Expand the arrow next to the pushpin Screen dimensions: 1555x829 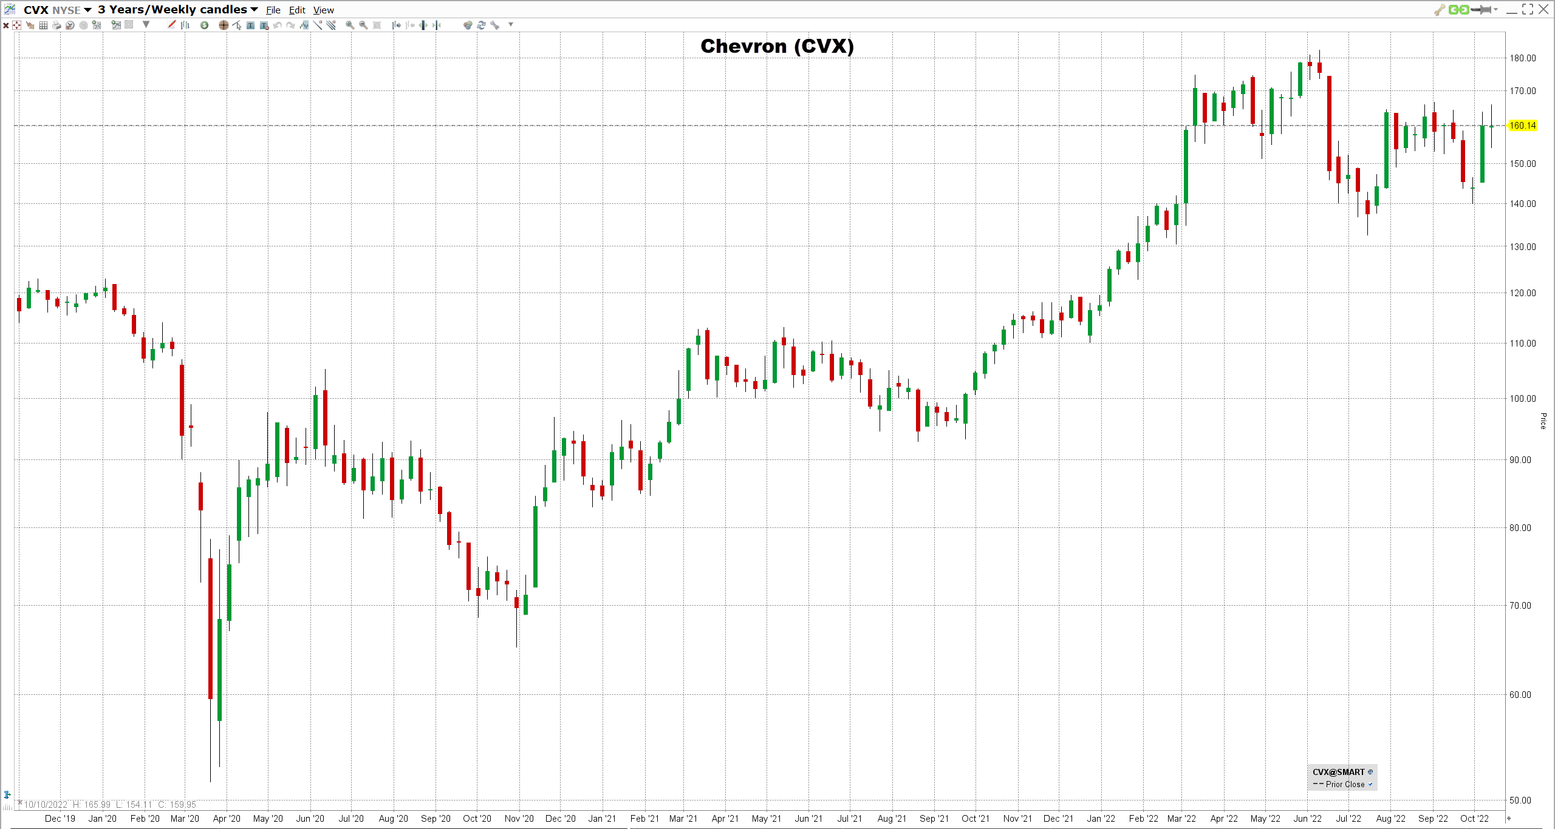[1495, 10]
